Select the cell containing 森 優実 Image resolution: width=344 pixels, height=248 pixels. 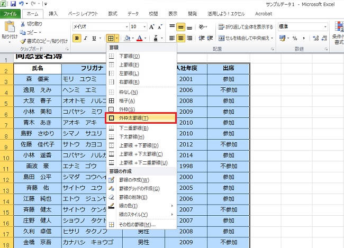click(38, 79)
